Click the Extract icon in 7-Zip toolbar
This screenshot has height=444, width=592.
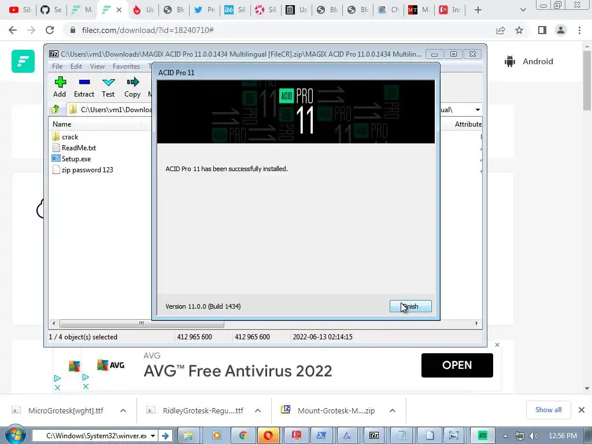84,87
